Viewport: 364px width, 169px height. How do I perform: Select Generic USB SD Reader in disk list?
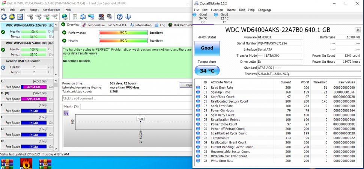[x=27, y=66]
